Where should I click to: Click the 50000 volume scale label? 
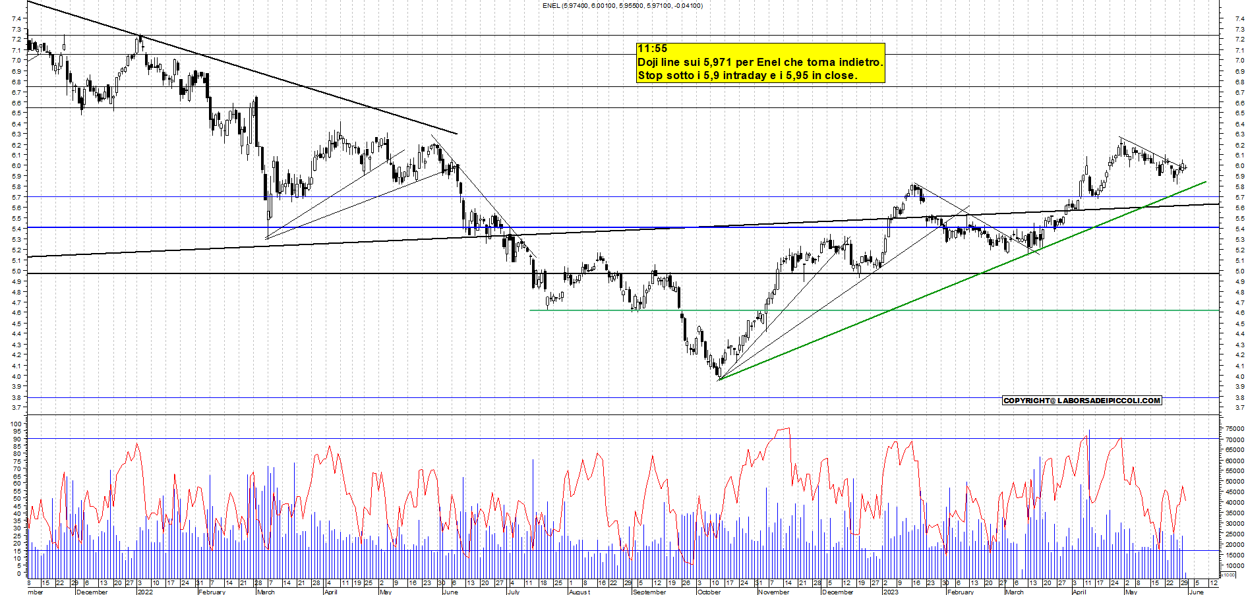click(x=1234, y=482)
